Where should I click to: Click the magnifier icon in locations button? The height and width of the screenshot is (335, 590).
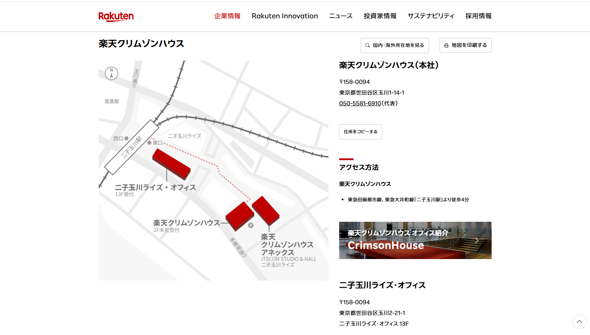click(367, 46)
